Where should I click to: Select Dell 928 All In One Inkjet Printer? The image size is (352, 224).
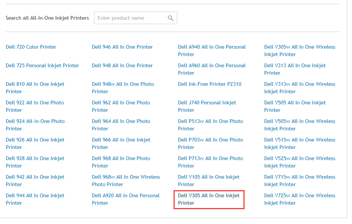(35, 162)
